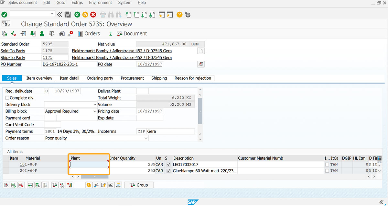Image resolution: width=388 pixels, height=206 pixels.
Task: Click items table scroll-down chevron
Action: 379,171
